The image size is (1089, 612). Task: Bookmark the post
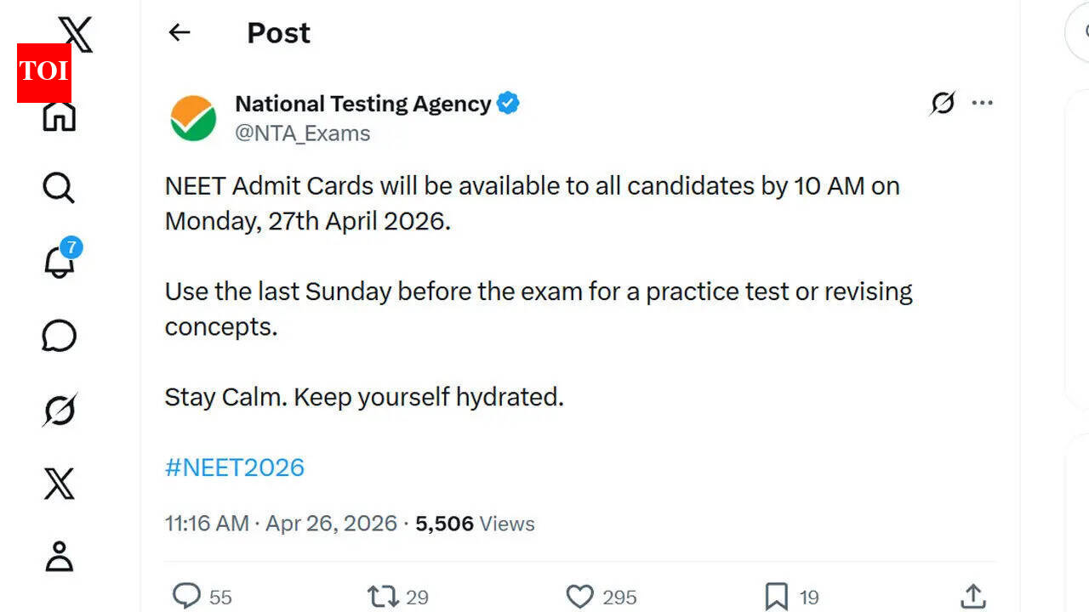[775, 595]
